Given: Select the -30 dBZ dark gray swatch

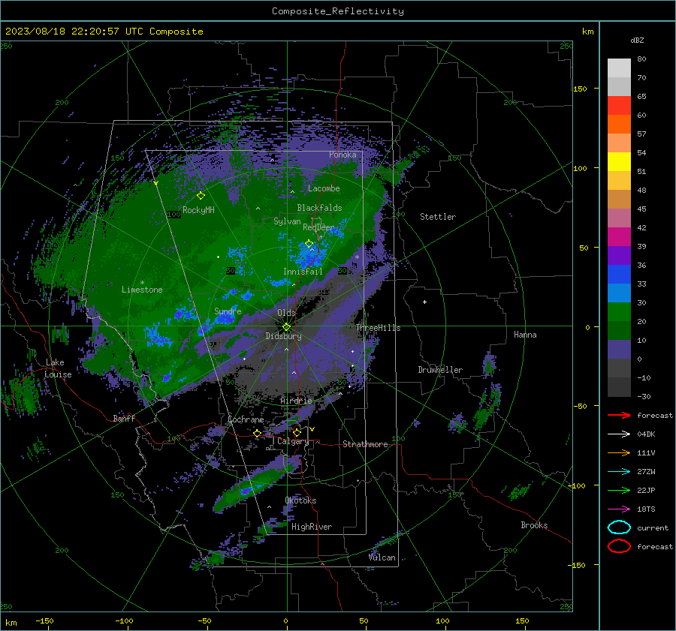Looking at the screenshot, I should point(619,387).
